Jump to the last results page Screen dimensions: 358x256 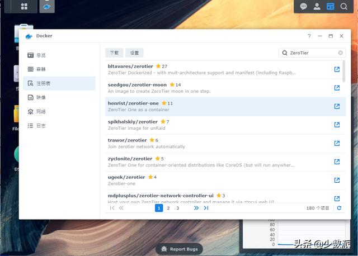(206, 208)
